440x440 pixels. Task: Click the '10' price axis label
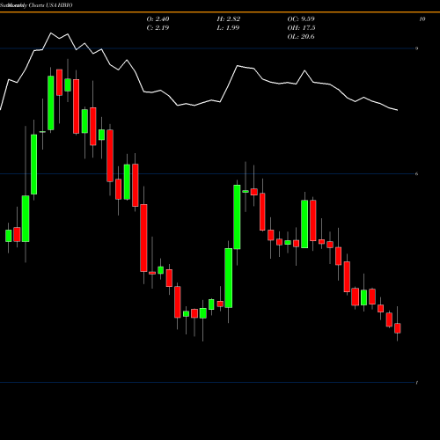pos(422,19)
